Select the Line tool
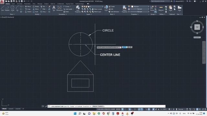 (x=2, y=8)
